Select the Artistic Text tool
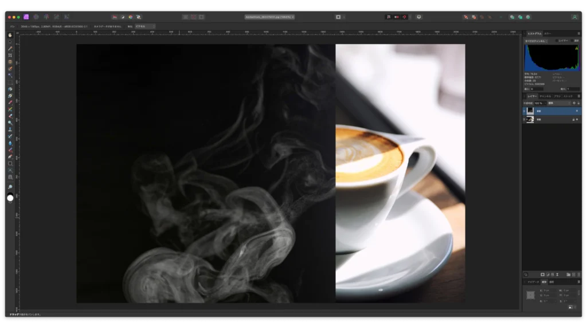Viewport: 587px width, 330px height. point(10,170)
